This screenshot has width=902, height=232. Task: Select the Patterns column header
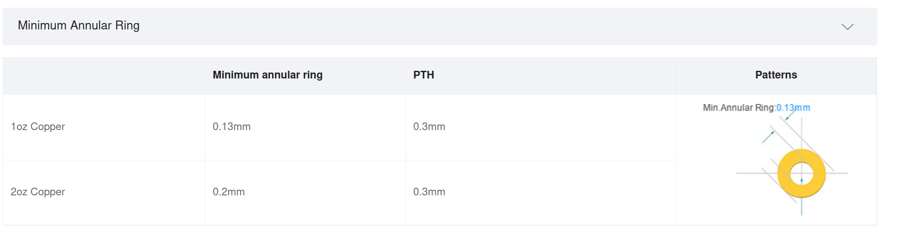click(x=776, y=75)
